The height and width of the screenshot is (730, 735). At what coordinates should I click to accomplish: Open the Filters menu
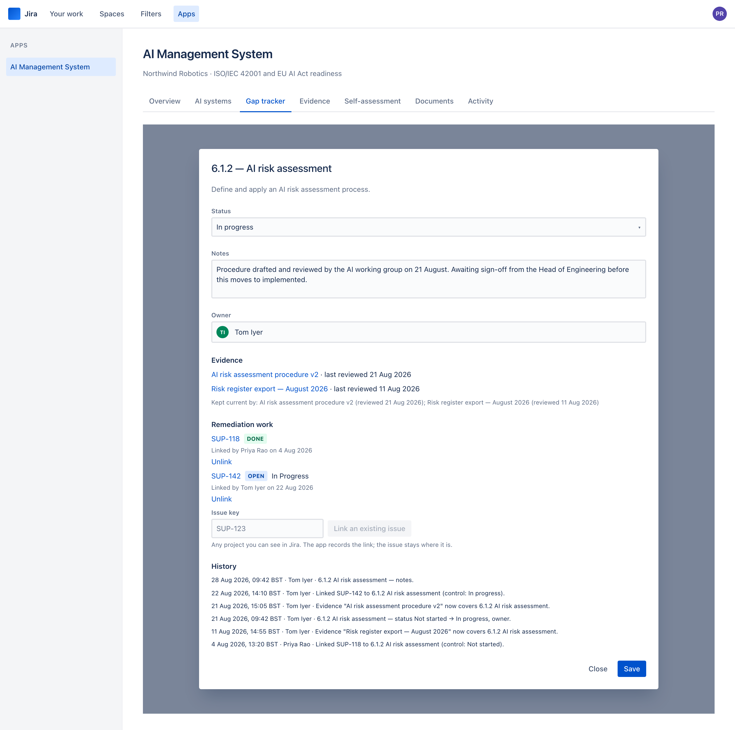151,14
